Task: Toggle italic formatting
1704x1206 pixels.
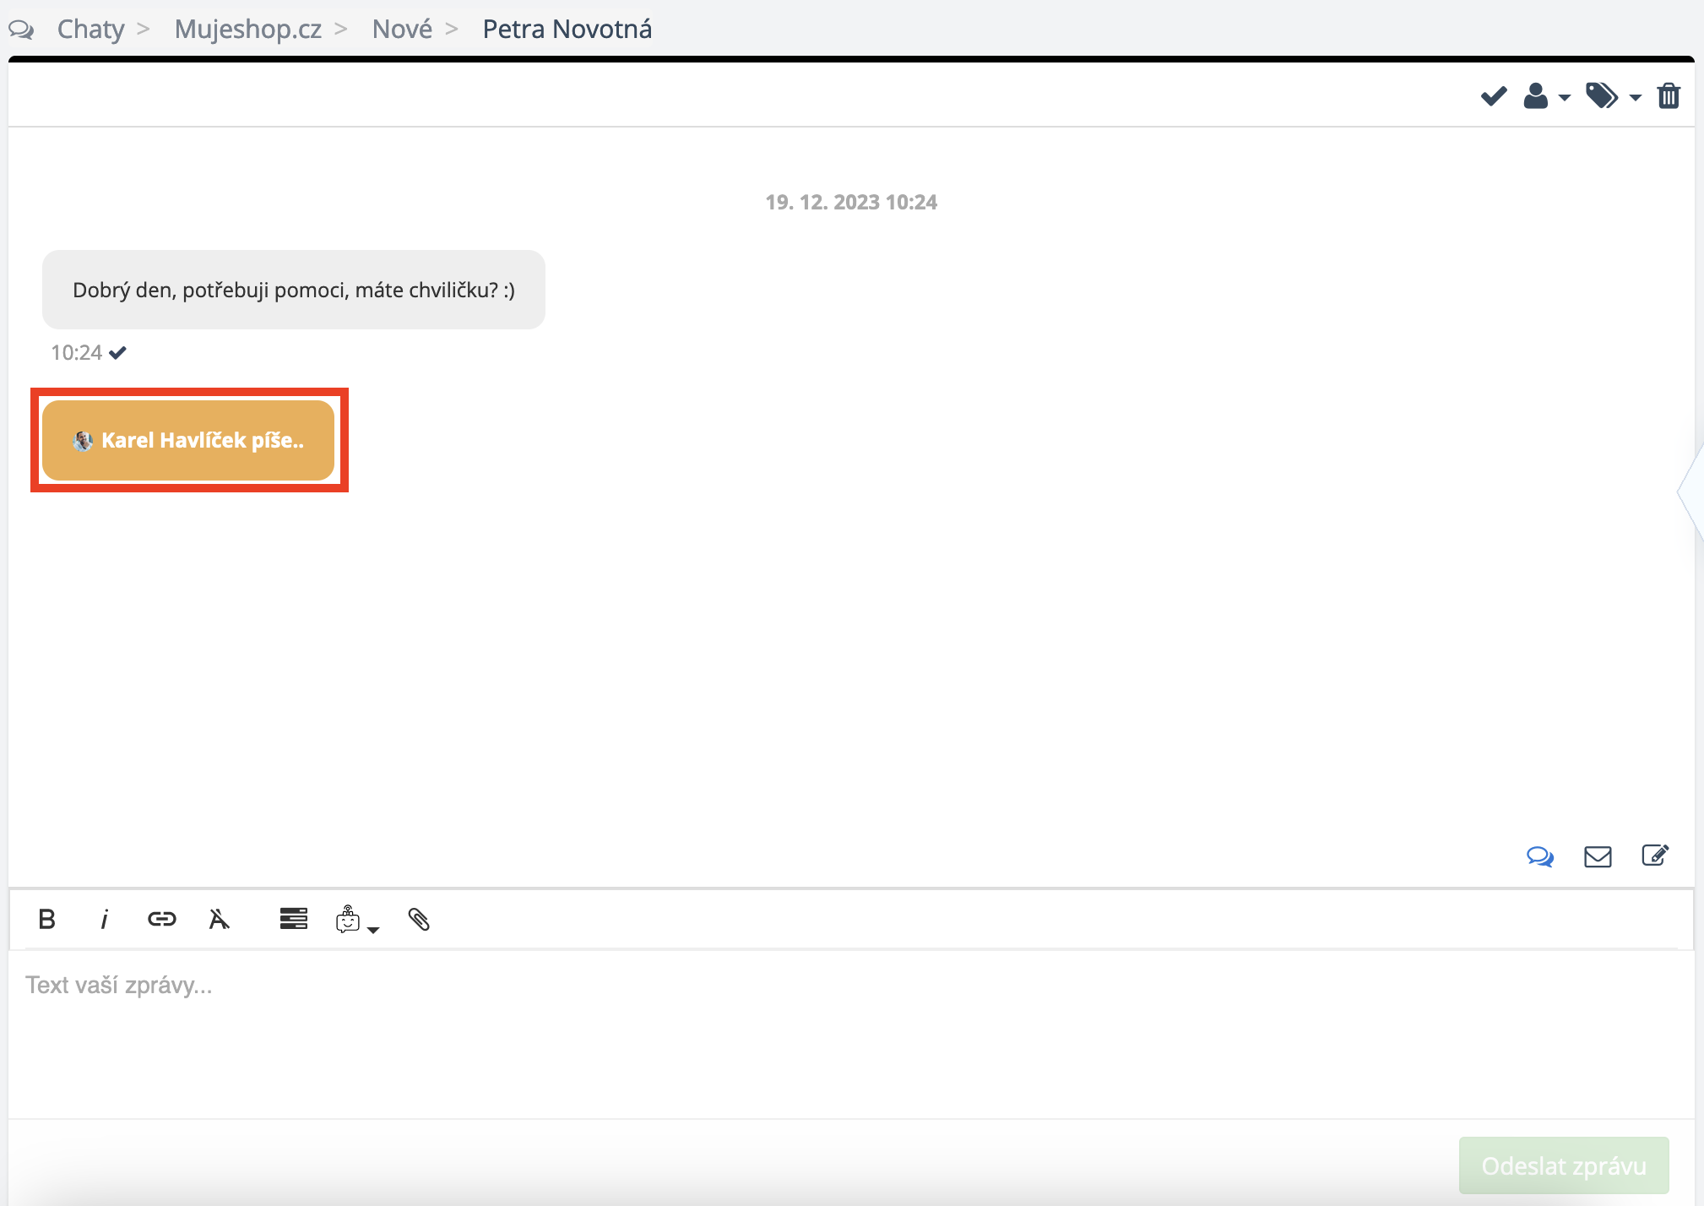Action: 104,919
